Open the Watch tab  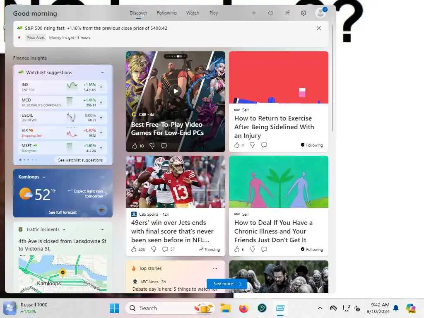(x=192, y=13)
